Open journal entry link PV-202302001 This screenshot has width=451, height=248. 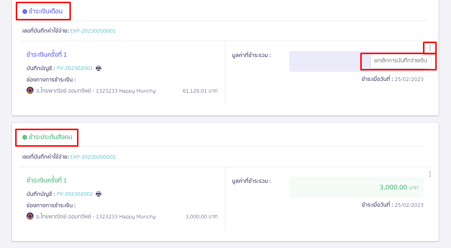75,68
